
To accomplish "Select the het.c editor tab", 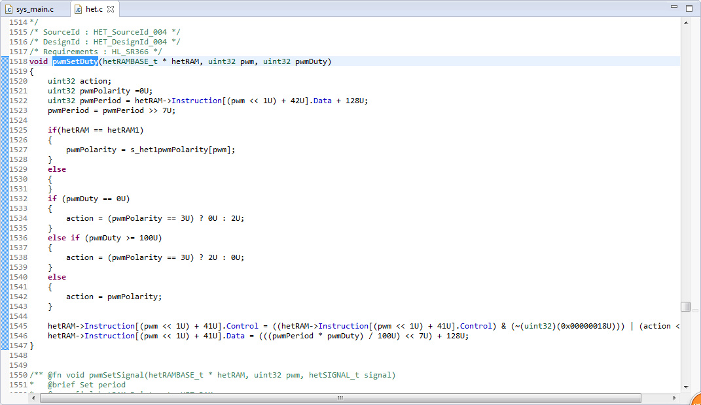I will pos(94,9).
